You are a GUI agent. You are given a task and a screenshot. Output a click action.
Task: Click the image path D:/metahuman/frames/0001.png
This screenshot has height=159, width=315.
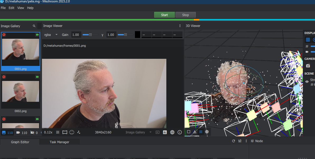pyautogui.click(x=65, y=46)
